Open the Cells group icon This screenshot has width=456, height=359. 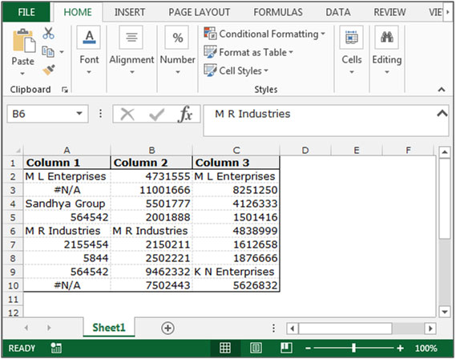352,37
